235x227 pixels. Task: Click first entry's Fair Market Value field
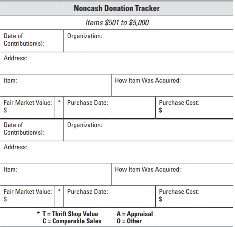tap(28, 107)
